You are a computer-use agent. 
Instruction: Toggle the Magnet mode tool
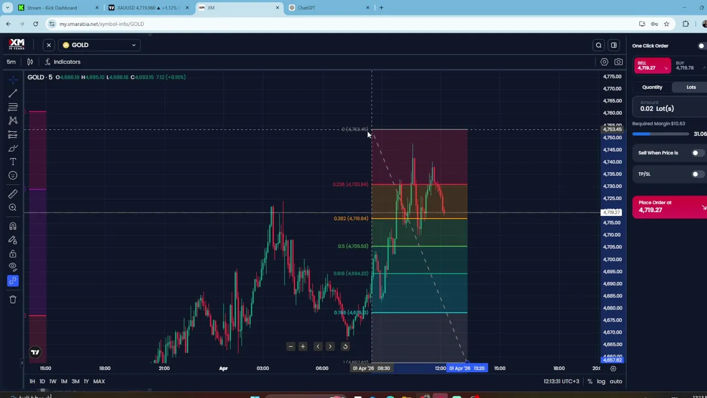[13, 226]
